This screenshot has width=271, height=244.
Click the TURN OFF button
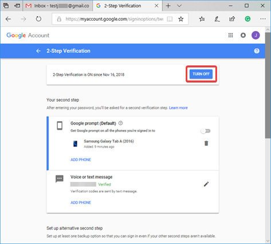[201, 74]
